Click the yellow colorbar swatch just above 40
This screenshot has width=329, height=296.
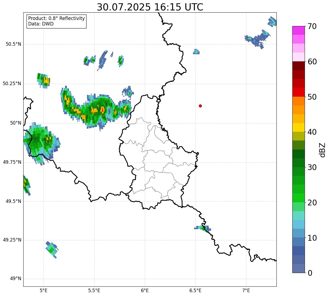pyautogui.click(x=298, y=127)
